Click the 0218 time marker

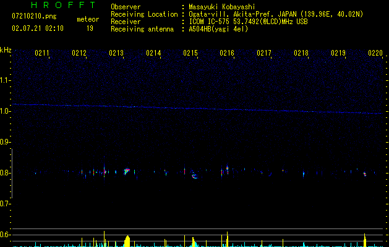(x=301, y=53)
